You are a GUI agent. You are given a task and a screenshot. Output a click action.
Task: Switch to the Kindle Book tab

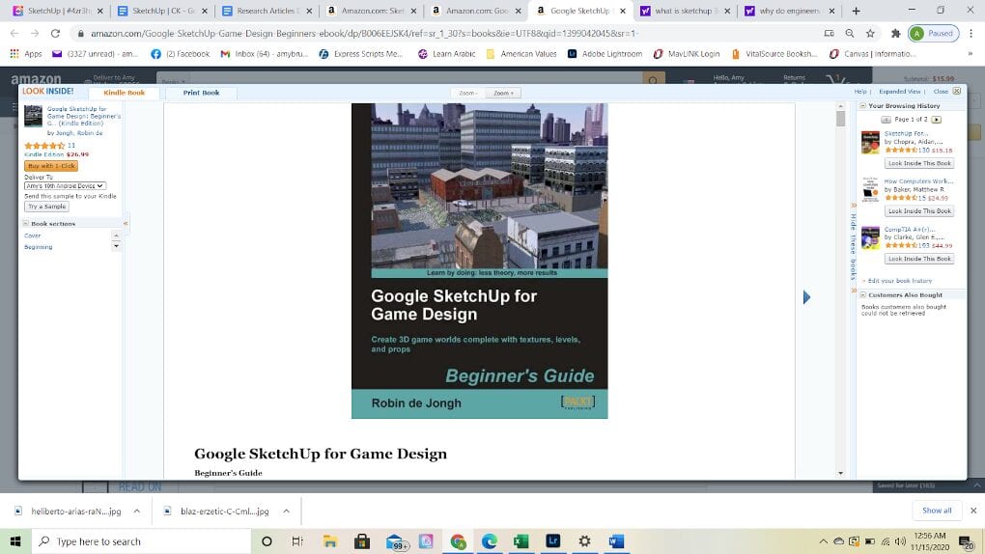coord(124,93)
